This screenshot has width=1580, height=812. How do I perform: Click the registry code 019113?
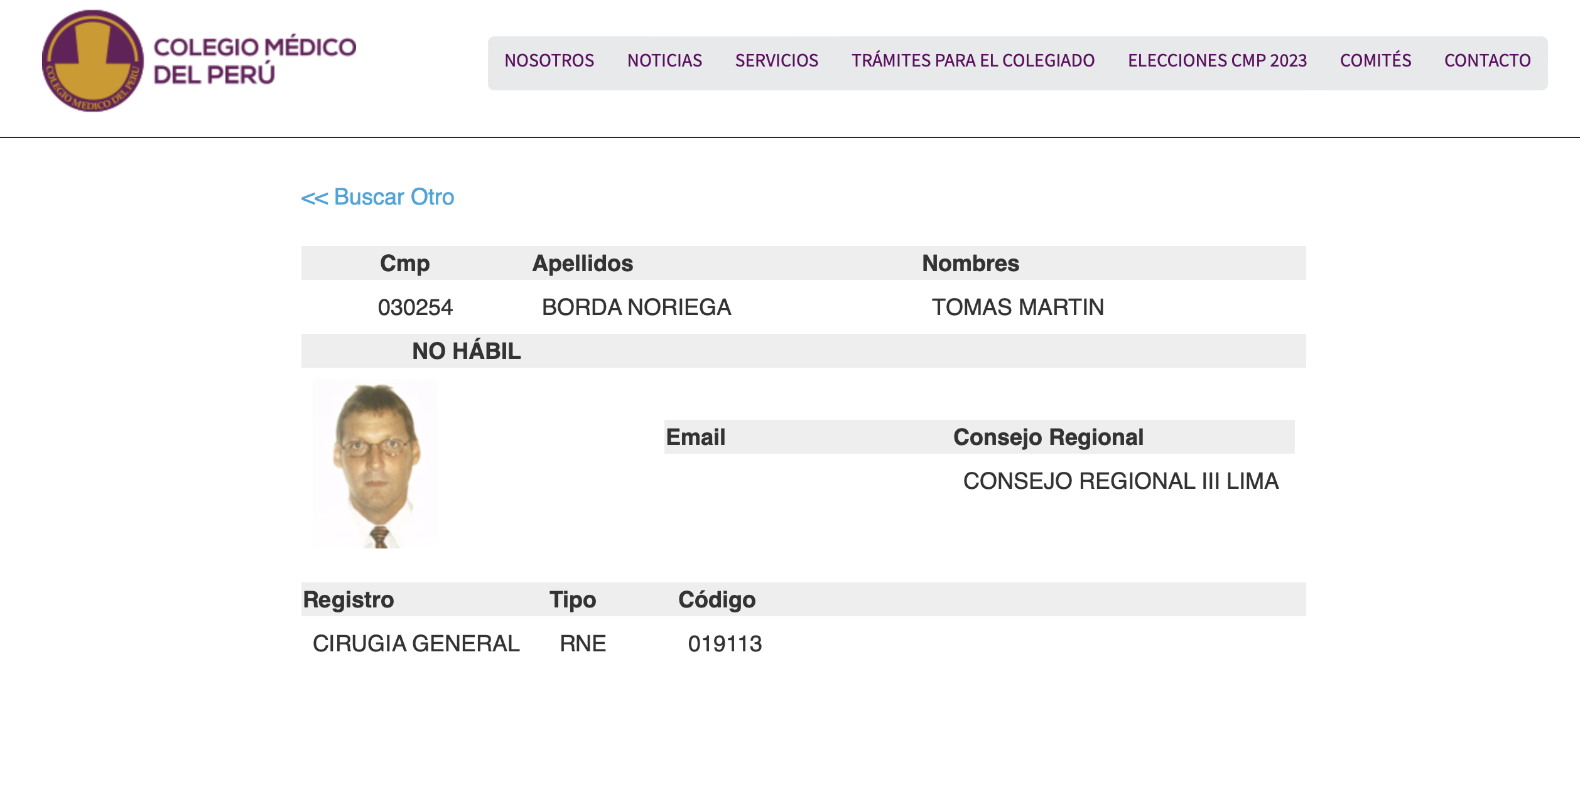(x=725, y=644)
